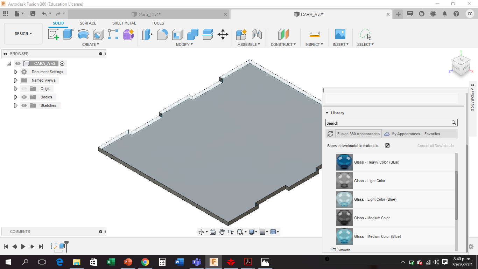This screenshot has height=269, width=478.
Task: Select the Offset Plane construct tool
Action: tap(283, 34)
